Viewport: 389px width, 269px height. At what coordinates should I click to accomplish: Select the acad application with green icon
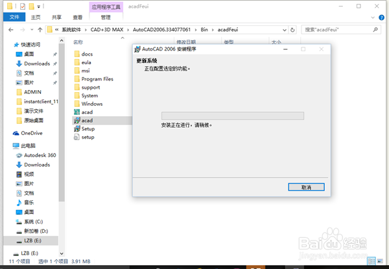click(84, 112)
